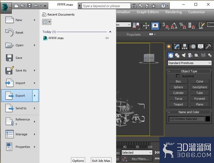Open the Modify command panel tab
The height and width of the screenshot is (163, 214).
tap(177, 47)
